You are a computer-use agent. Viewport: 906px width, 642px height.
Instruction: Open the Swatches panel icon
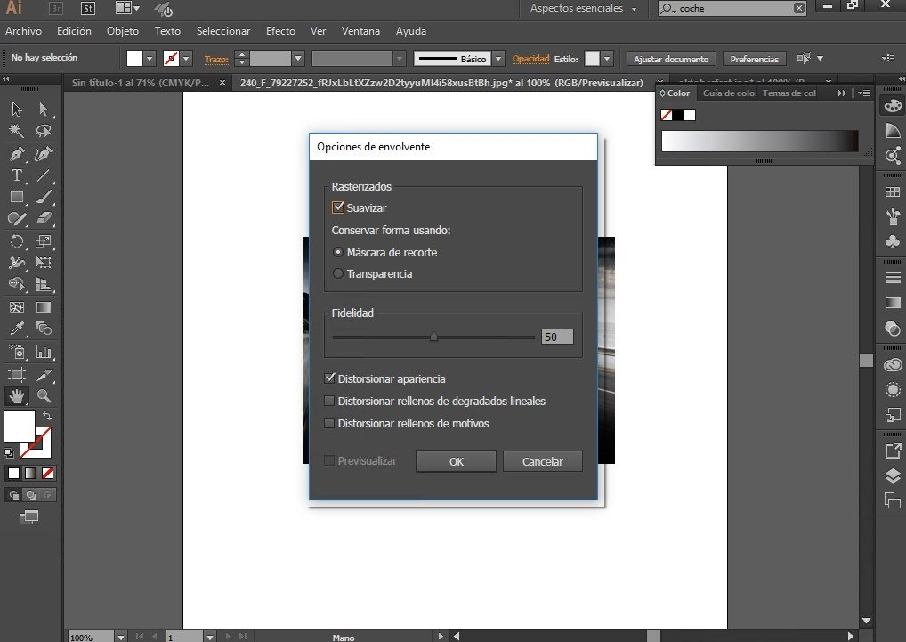click(x=893, y=191)
